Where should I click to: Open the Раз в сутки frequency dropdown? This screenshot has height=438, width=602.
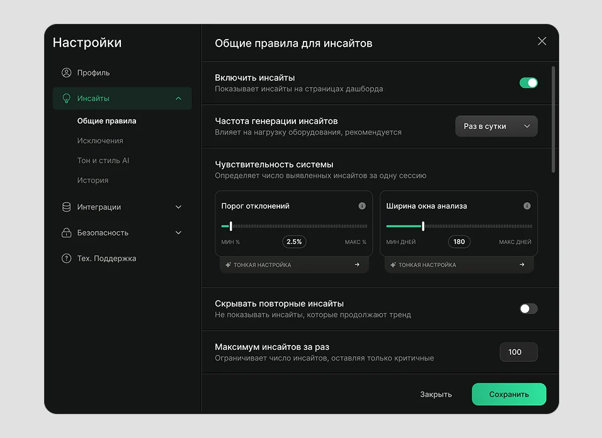pos(496,126)
